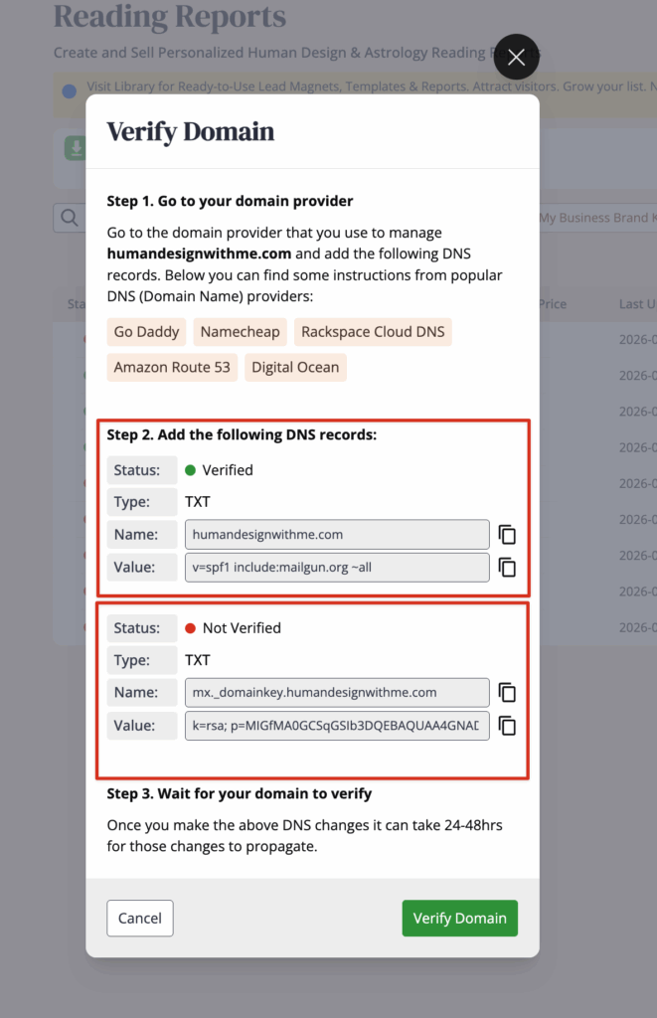Viewport: 657px width, 1018px height.
Task: Click the green Verify Domain button
Action: pyautogui.click(x=459, y=919)
